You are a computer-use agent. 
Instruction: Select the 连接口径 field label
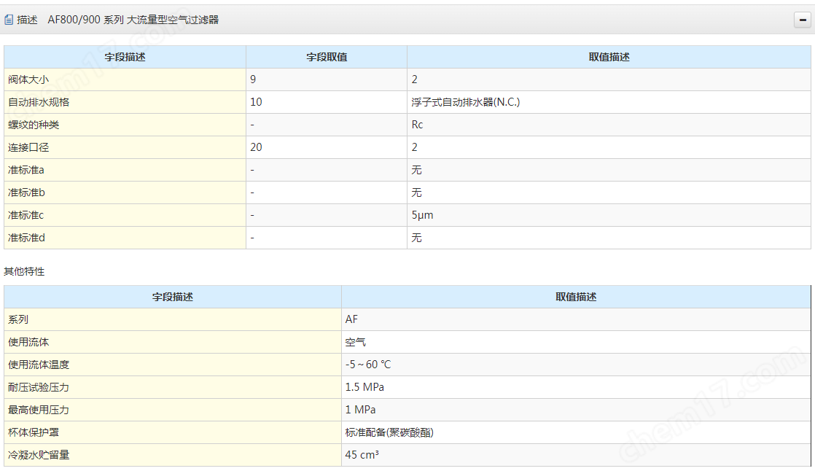(x=28, y=147)
